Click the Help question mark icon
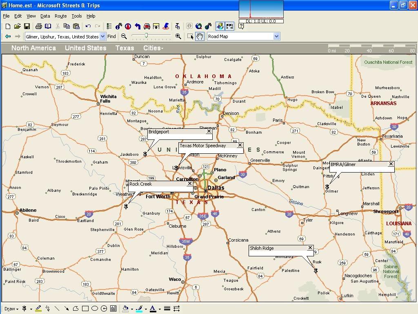 point(241,26)
